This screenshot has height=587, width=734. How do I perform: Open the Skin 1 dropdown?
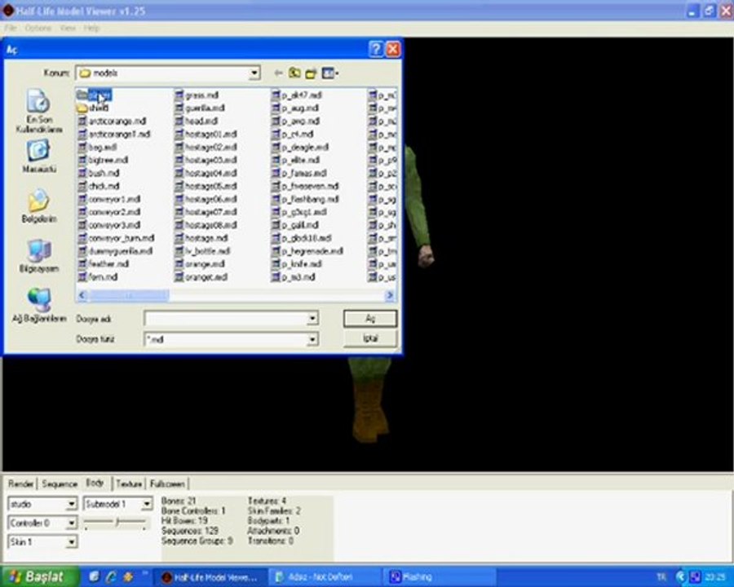pyautogui.click(x=71, y=542)
